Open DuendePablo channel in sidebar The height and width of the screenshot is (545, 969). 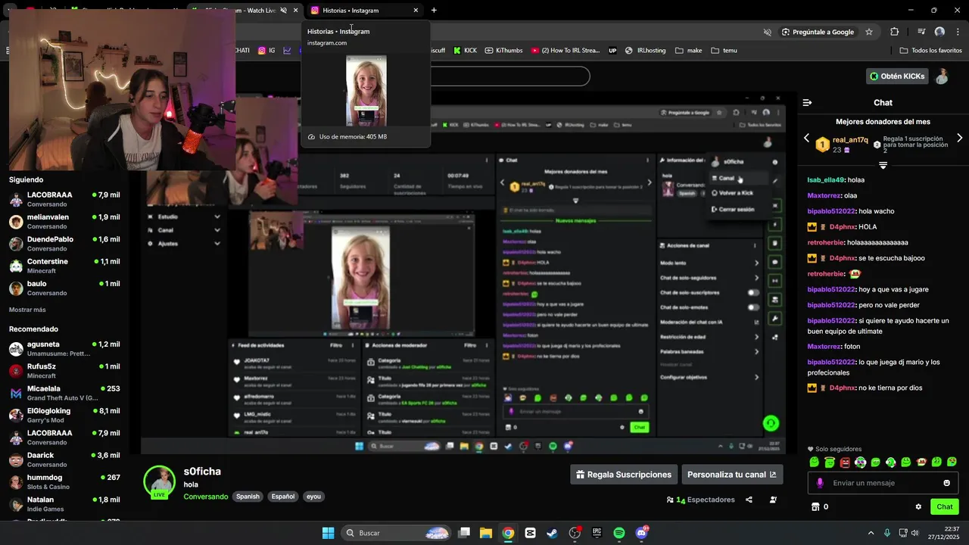point(64,244)
